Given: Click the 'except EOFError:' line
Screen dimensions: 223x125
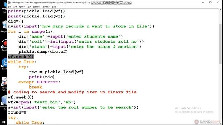Looking at the screenshot, I should click(39, 82).
